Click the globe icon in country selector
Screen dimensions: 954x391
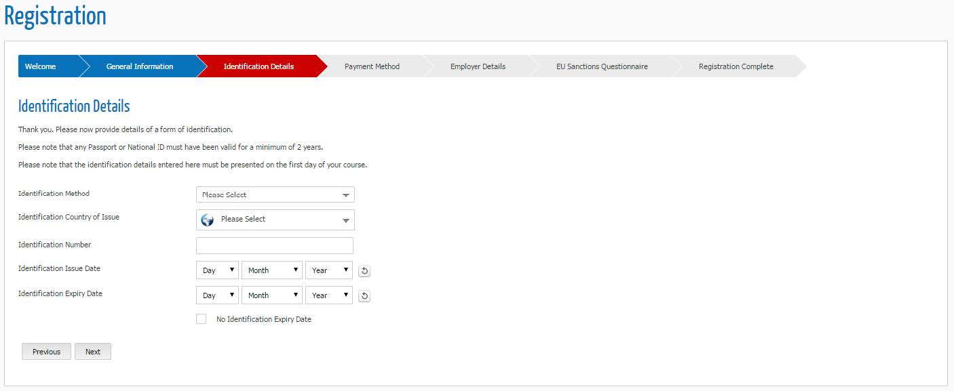(208, 220)
